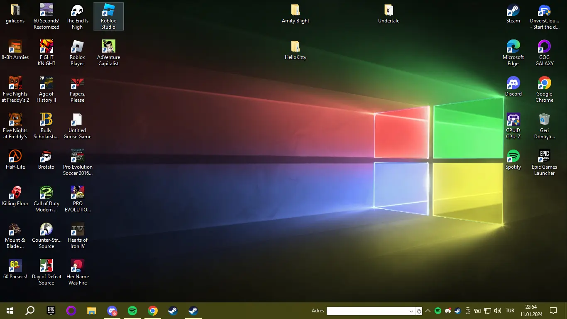Open battery status in system tray

[478, 311]
